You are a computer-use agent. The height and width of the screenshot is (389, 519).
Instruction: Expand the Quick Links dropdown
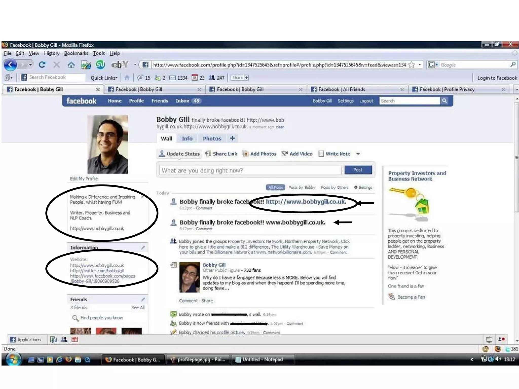pos(104,78)
